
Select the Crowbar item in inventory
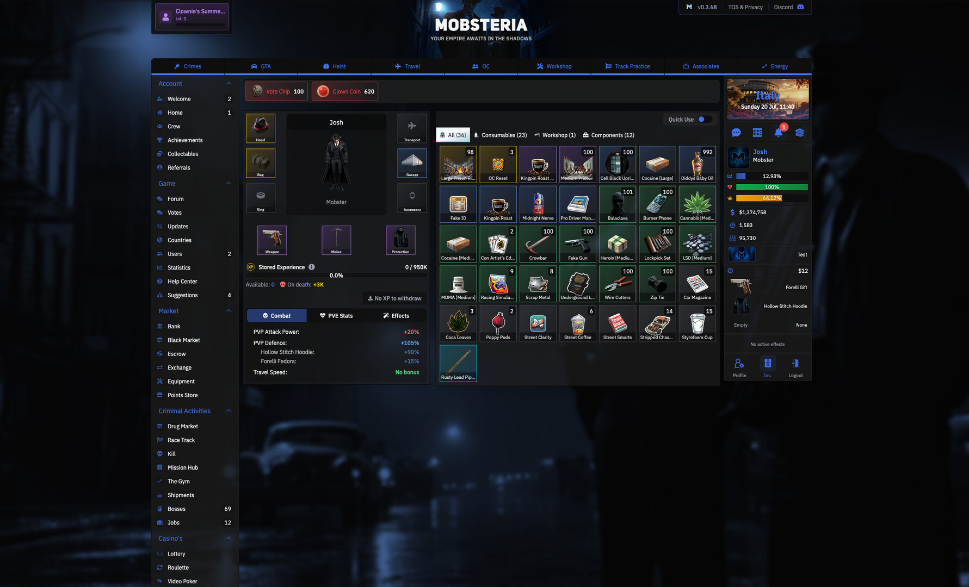point(538,243)
